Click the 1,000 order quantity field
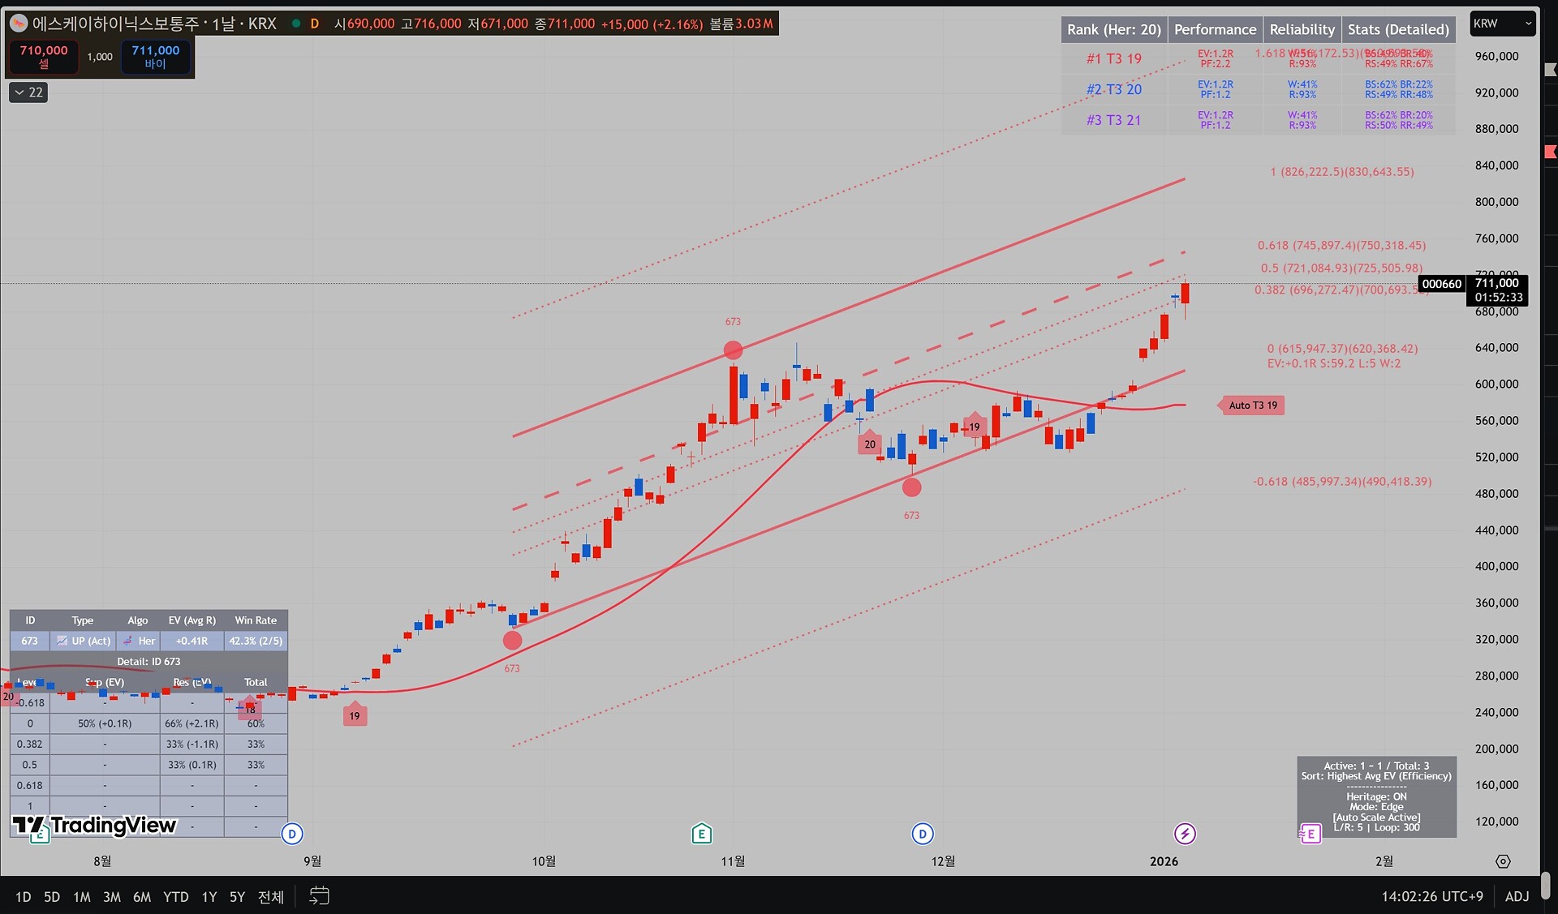This screenshot has height=914, width=1558. [x=100, y=57]
